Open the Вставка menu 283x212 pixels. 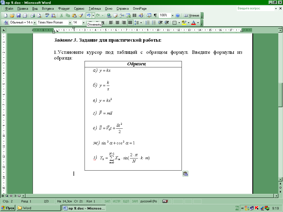pos(48,9)
